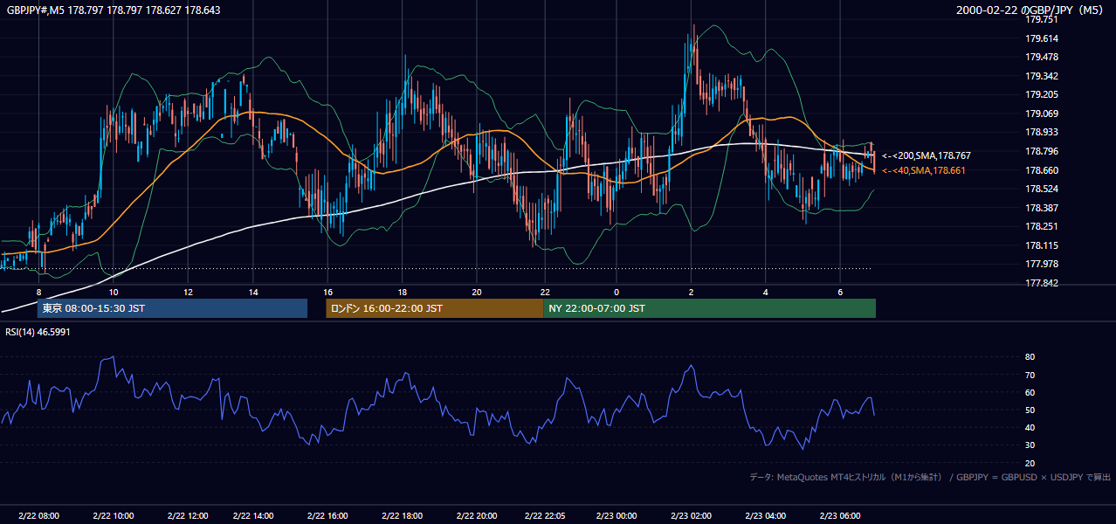Image resolution: width=1116 pixels, height=524 pixels.
Task: Click RSI scale value 60
Action: pos(1030,392)
